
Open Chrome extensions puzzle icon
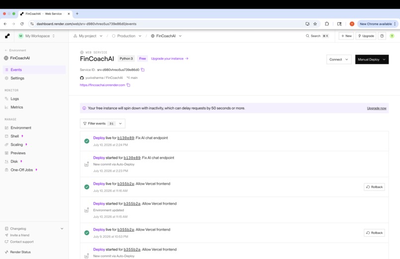click(x=327, y=24)
